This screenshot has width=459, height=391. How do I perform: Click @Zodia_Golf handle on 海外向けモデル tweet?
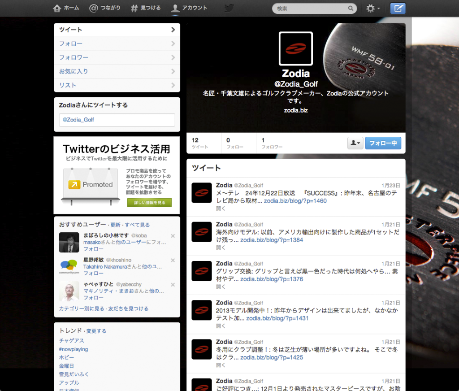(248, 225)
